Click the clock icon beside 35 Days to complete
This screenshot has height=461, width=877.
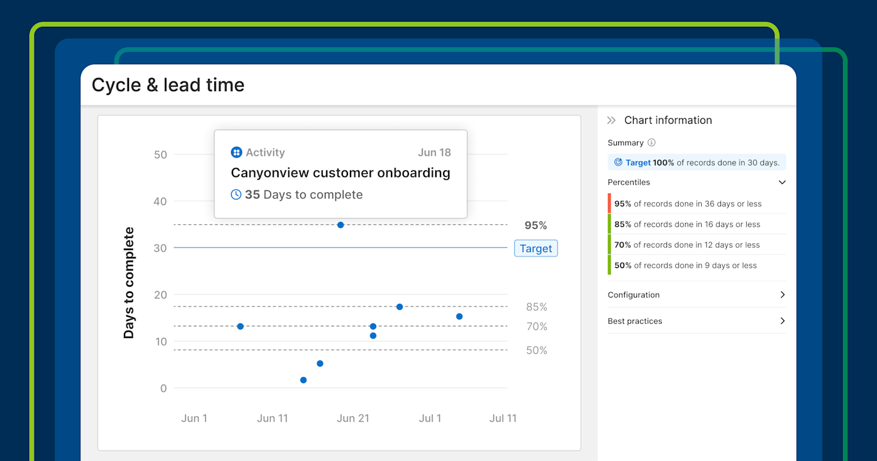(236, 194)
